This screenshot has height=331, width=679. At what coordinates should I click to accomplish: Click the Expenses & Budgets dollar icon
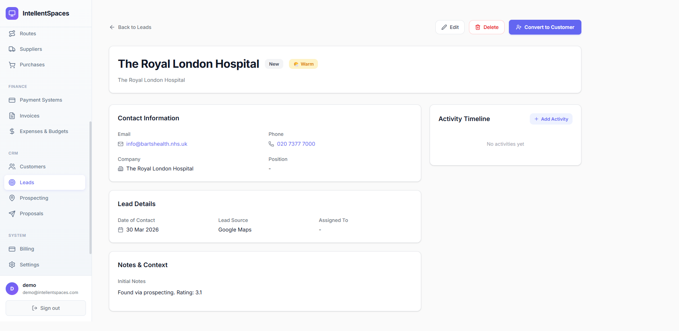coord(12,131)
